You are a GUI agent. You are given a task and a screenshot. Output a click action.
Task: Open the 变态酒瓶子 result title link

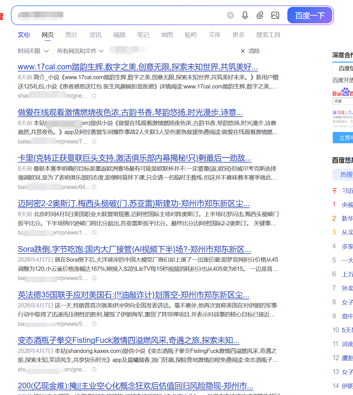click(128, 340)
